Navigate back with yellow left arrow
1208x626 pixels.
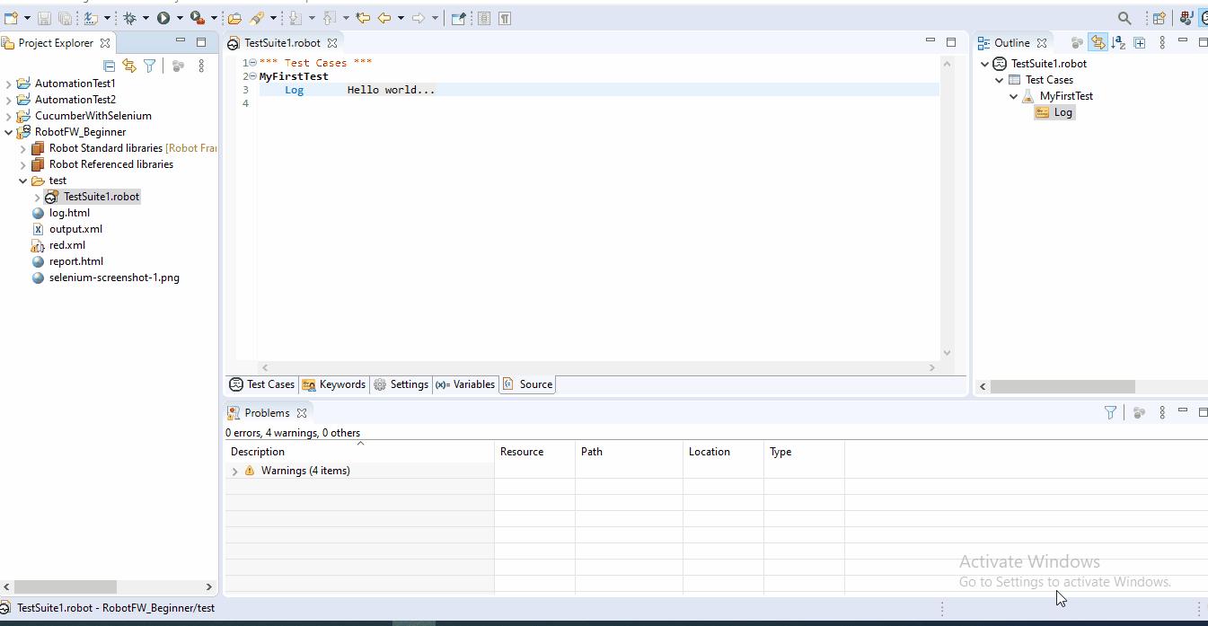tap(384, 18)
